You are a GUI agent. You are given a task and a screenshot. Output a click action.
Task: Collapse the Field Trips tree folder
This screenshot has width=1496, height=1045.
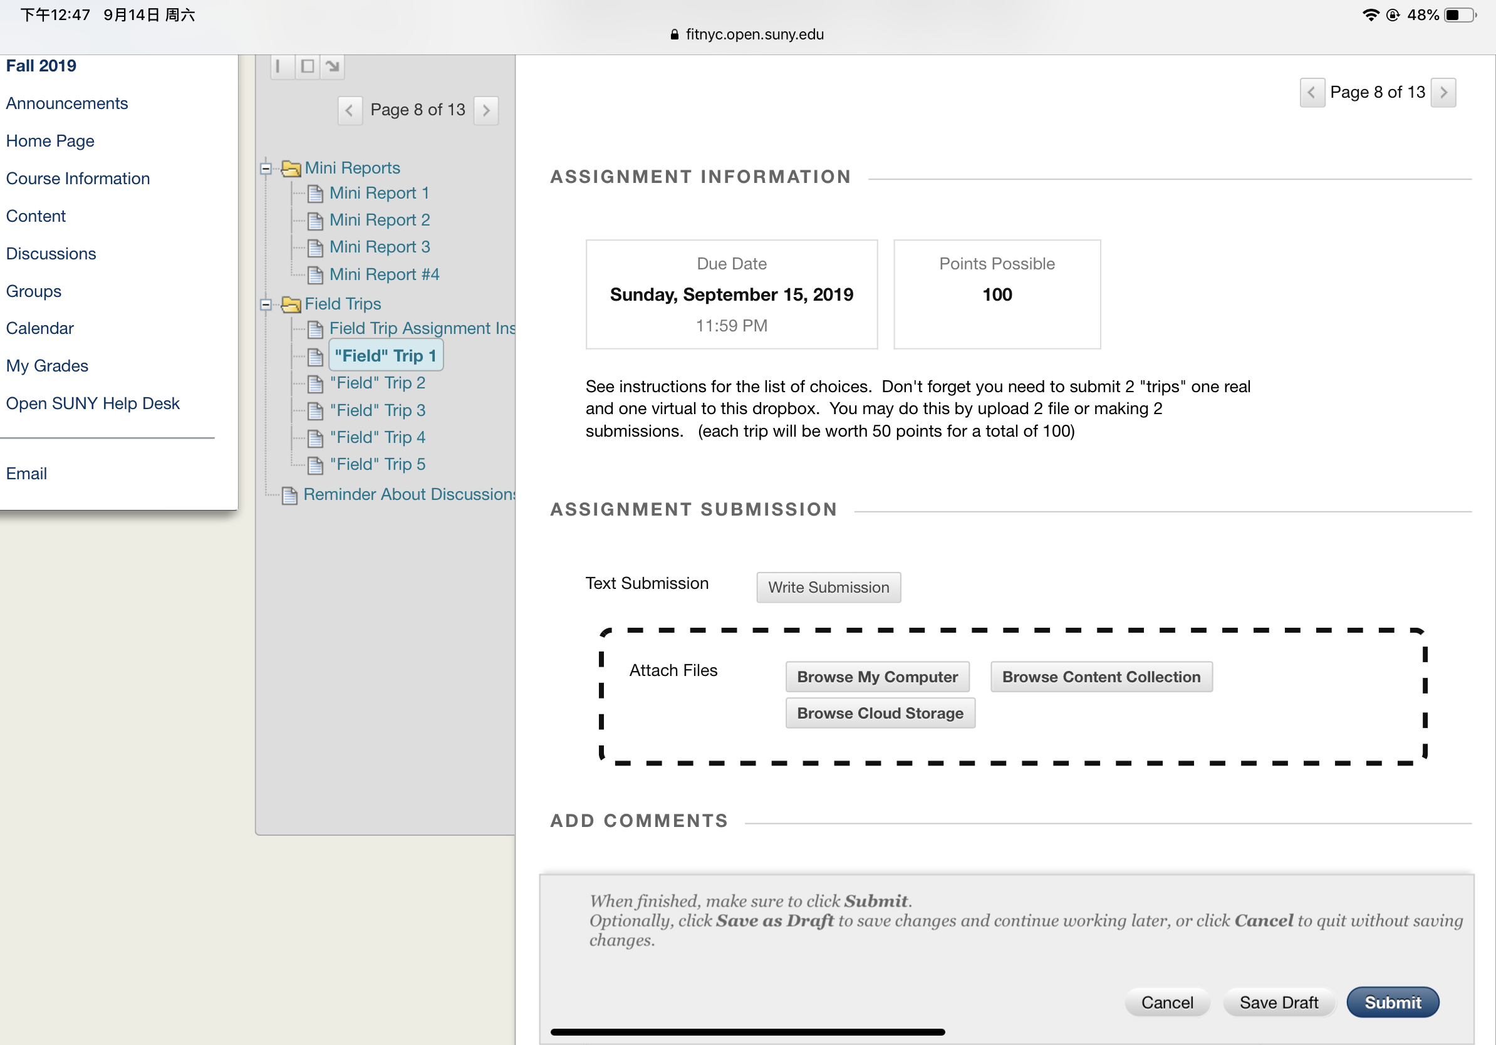[266, 304]
